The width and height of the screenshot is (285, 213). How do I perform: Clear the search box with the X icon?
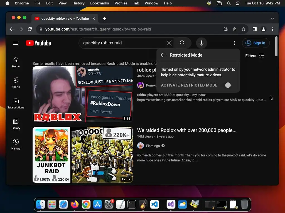click(169, 43)
